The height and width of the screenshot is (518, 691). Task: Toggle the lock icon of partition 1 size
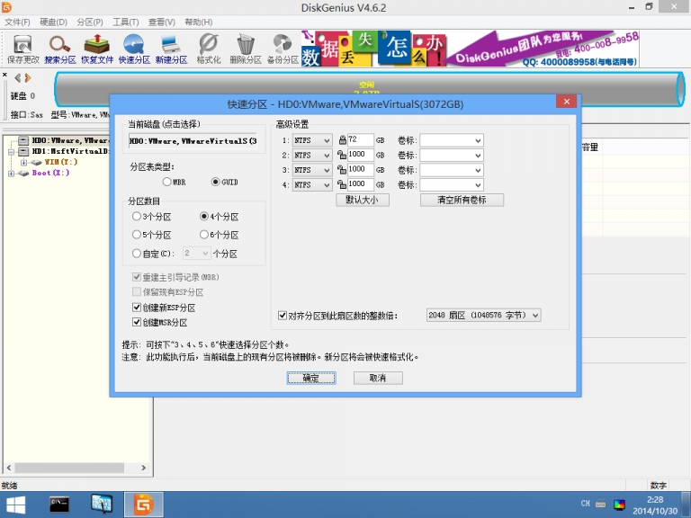[342, 140]
